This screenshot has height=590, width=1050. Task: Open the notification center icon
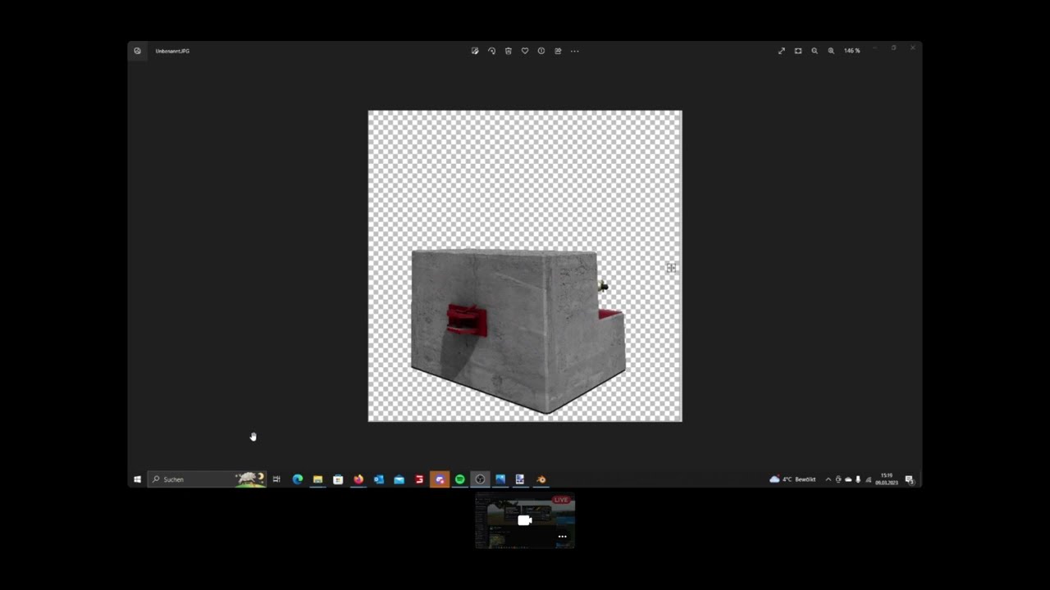coord(909,479)
